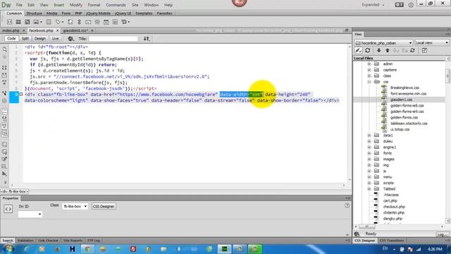
Task: Click the Head tag icon in the Common bar
Action: pyautogui.click(x=58, y=22)
